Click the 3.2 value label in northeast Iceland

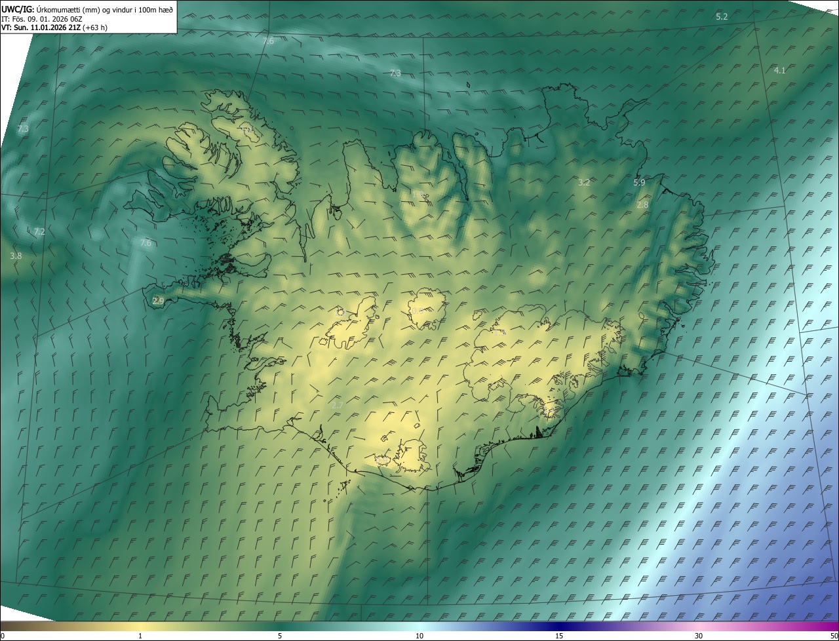pyautogui.click(x=584, y=182)
